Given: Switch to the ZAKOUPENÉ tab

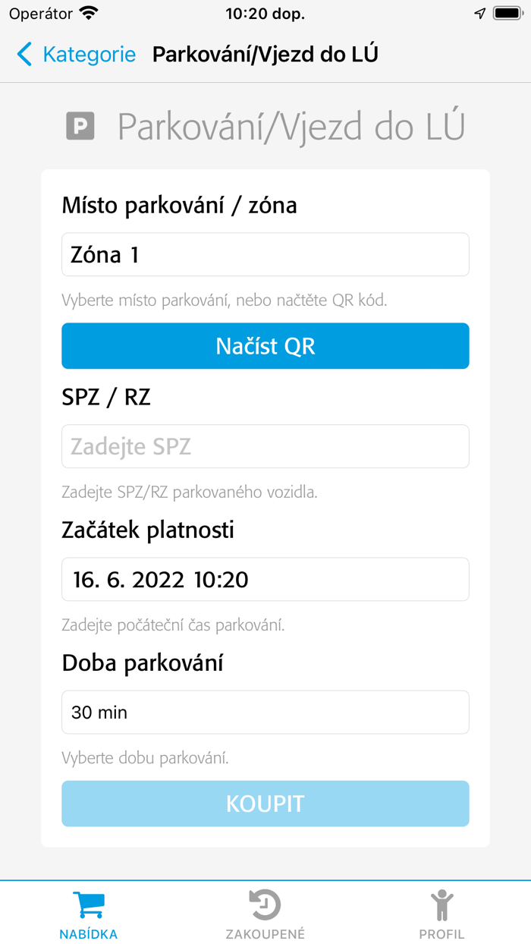Looking at the screenshot, I should click(265, 934).
